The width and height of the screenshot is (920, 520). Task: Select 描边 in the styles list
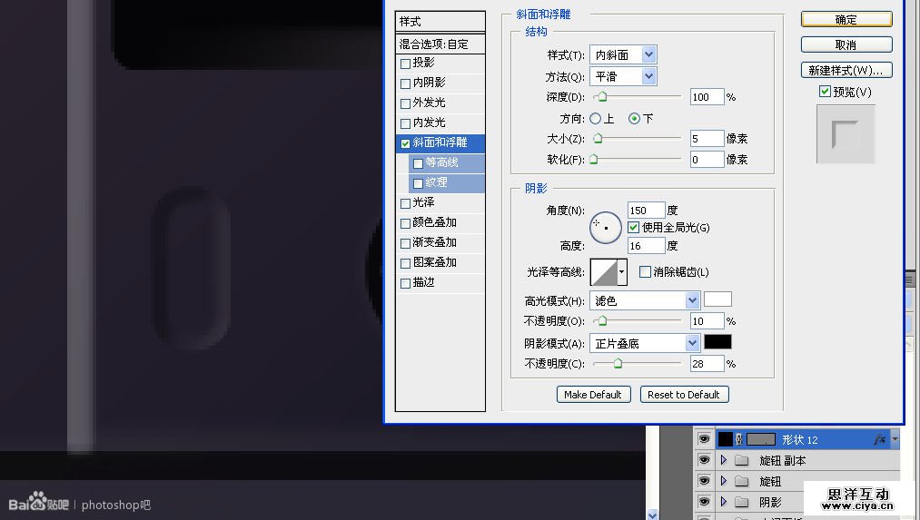[423, 282]
